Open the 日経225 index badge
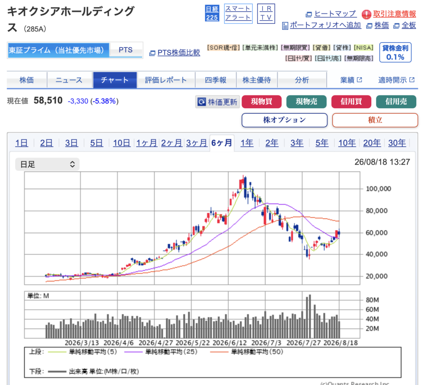This screenshot has height=385, width=422. click(x=212, y=14)
